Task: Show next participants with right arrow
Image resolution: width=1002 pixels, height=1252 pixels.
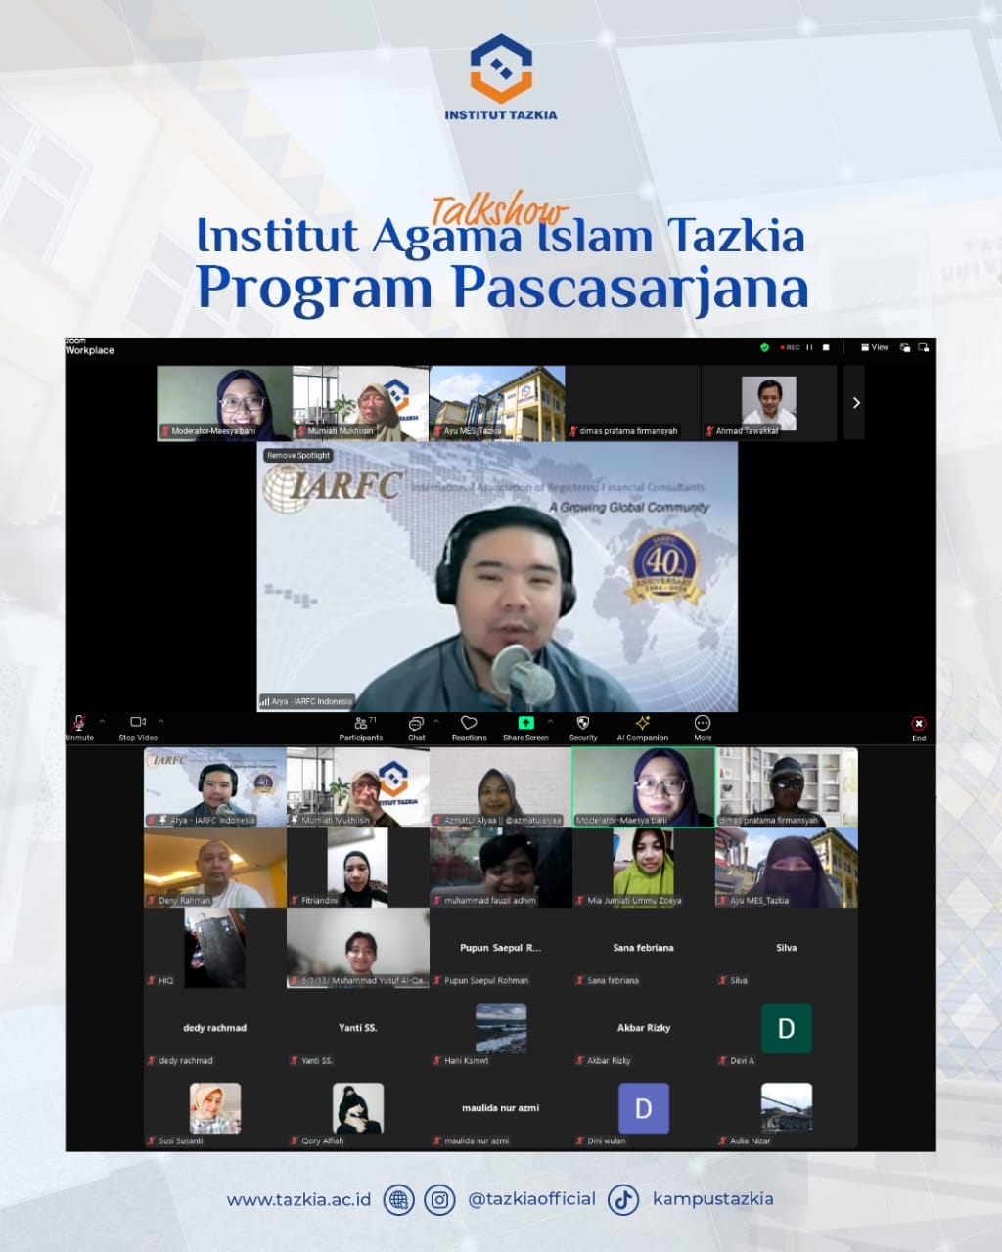Action: pyautogui.click(x=855, y=403)
